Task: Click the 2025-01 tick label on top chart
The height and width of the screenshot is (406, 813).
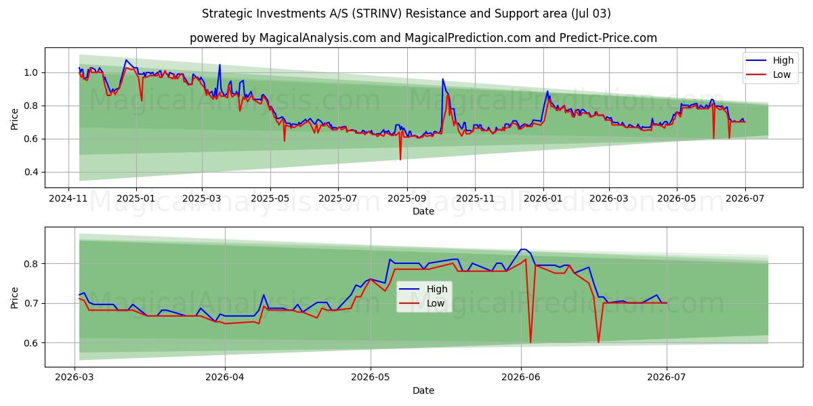Action: click(136, 199)
